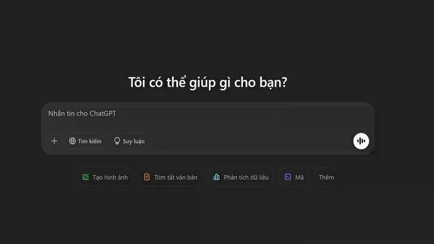The image size is (434, 244).
Task: Toggle the Tìm kiếm search mode
Action: (86, 141)
